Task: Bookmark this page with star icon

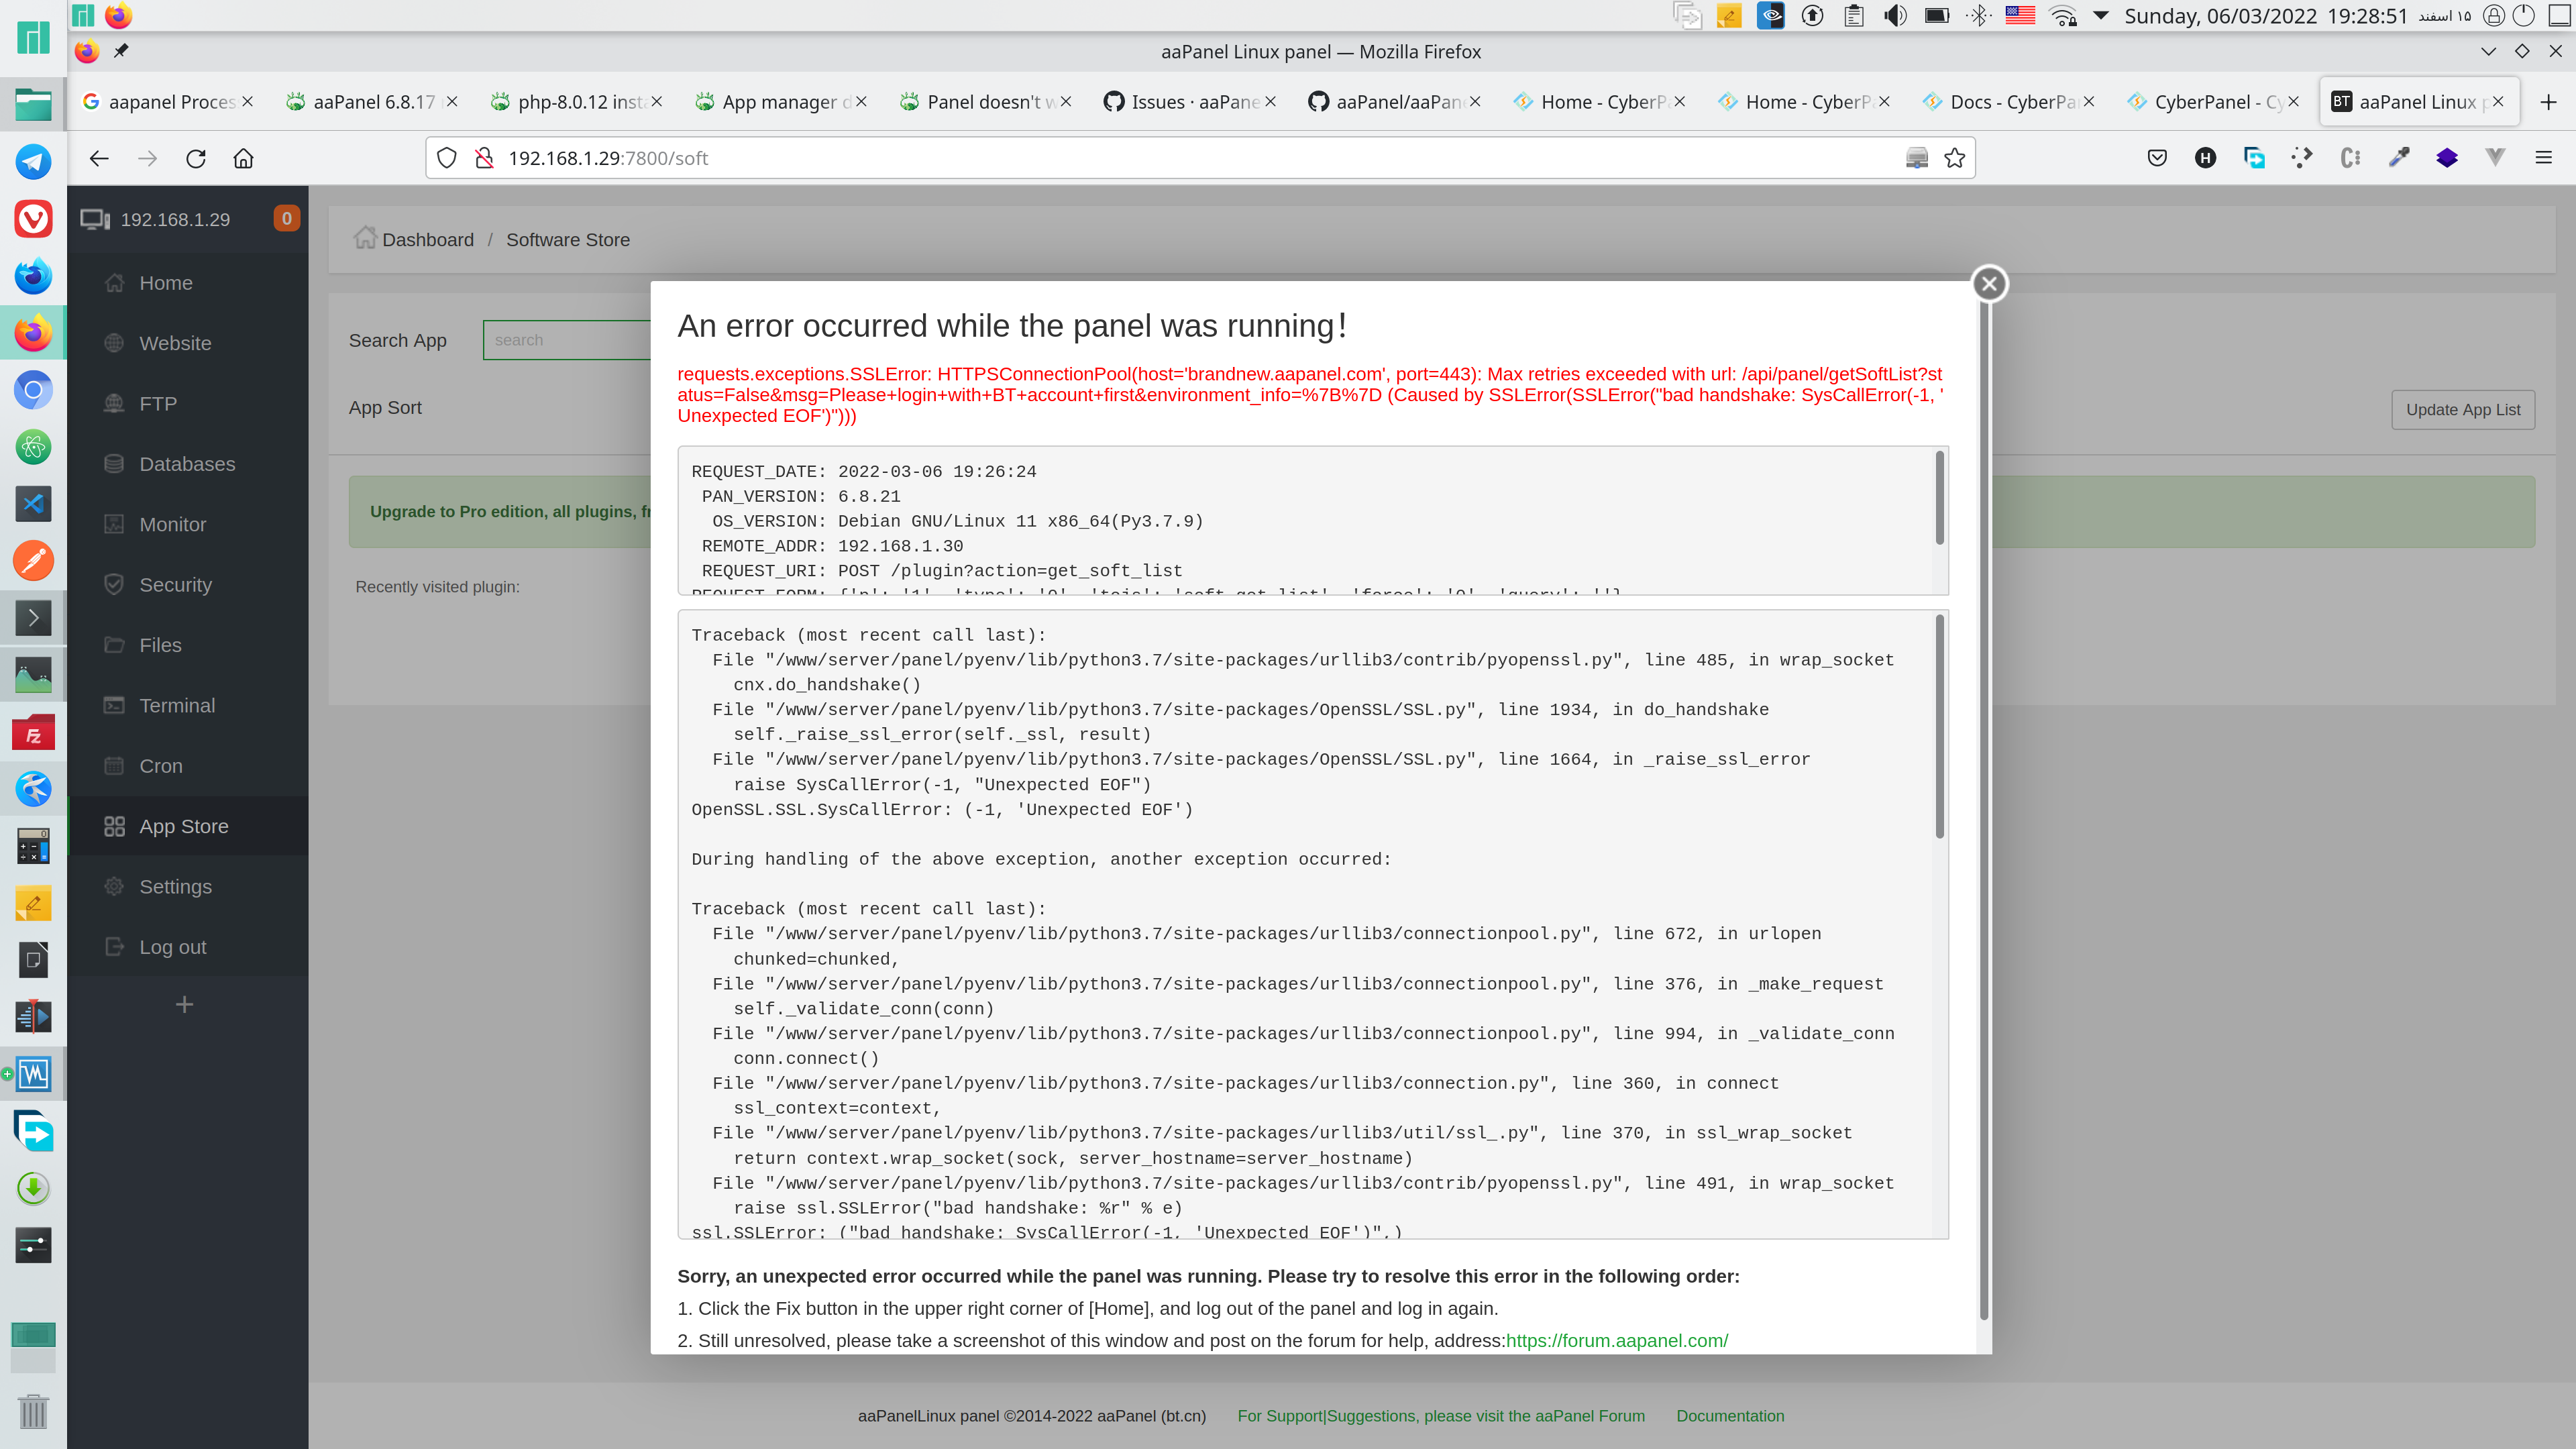Action: (1954, 158)
